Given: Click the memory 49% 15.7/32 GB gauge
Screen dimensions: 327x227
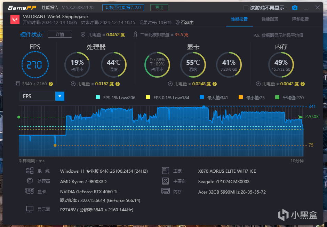Looking at the screenshot, I should (x=281, y=65).
